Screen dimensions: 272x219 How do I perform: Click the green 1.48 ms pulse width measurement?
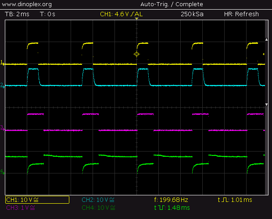pos(172,208)
